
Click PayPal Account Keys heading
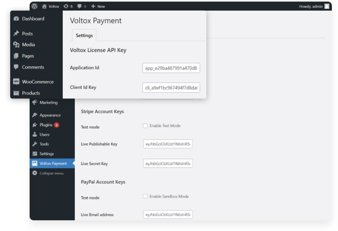(103, 182)
